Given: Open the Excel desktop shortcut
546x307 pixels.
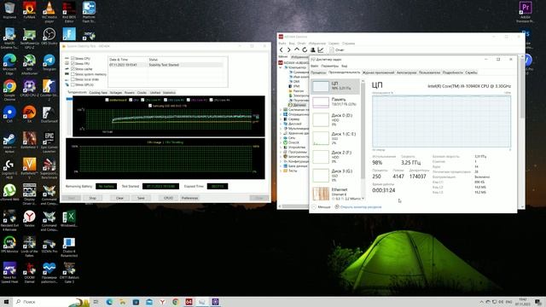Looking at the screenshot, I should click(x=68, y=218).
